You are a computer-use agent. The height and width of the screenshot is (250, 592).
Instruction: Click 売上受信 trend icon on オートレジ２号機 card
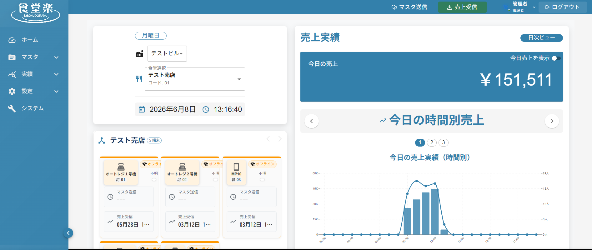[x=172, y=222]
